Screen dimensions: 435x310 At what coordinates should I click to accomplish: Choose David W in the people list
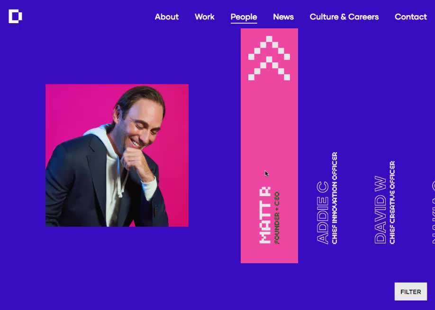pyautogui.click(x=380, y=210)
